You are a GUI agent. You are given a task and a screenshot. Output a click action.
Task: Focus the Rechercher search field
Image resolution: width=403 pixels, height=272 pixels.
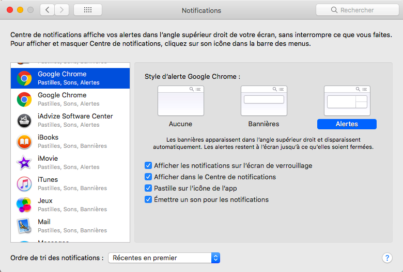point(357,10)
